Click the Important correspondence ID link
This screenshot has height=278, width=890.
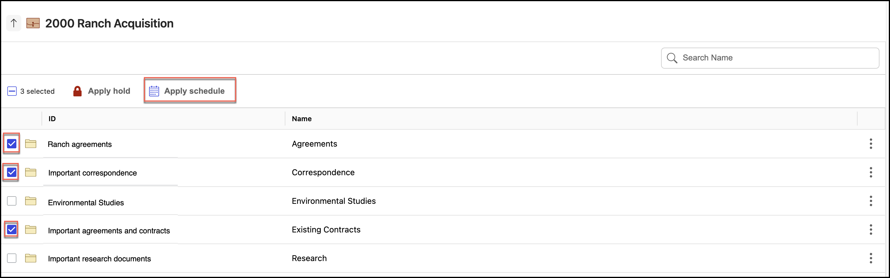[93, 173]
